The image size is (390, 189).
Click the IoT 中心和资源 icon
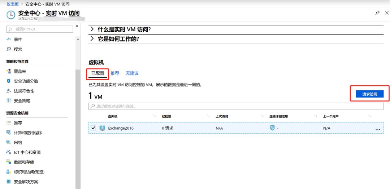(x=9, y=152)
